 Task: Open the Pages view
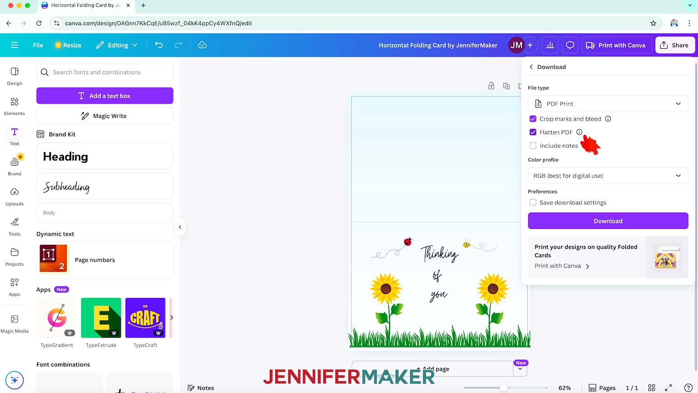click(x=602, y=388)
